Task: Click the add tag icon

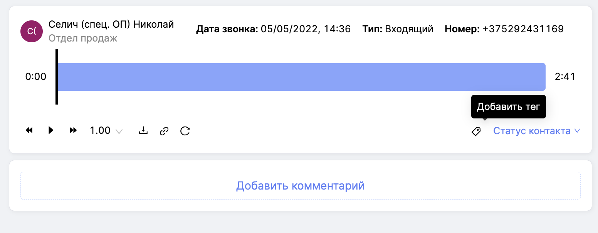Action: click(476, 131)
